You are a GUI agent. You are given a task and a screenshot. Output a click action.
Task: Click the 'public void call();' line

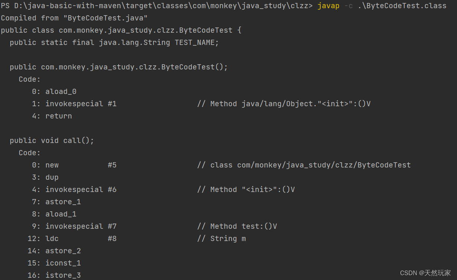pyautogui.click(x=52, y=141)
